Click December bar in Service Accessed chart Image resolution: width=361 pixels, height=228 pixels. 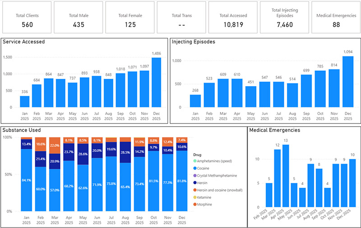coord(156,82)
